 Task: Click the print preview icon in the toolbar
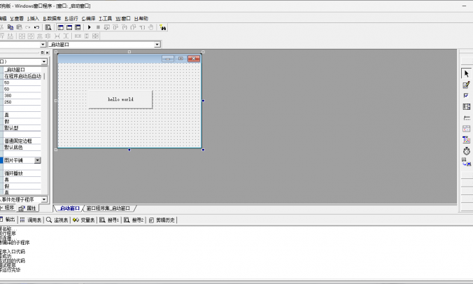pos(49,27)
